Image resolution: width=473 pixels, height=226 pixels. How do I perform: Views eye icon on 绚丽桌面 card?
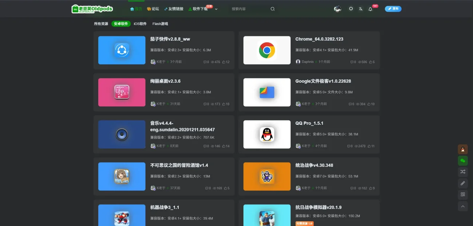pos(212,104)
